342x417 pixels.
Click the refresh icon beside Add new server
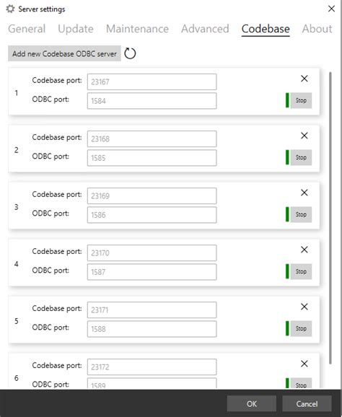pos(130,53)
